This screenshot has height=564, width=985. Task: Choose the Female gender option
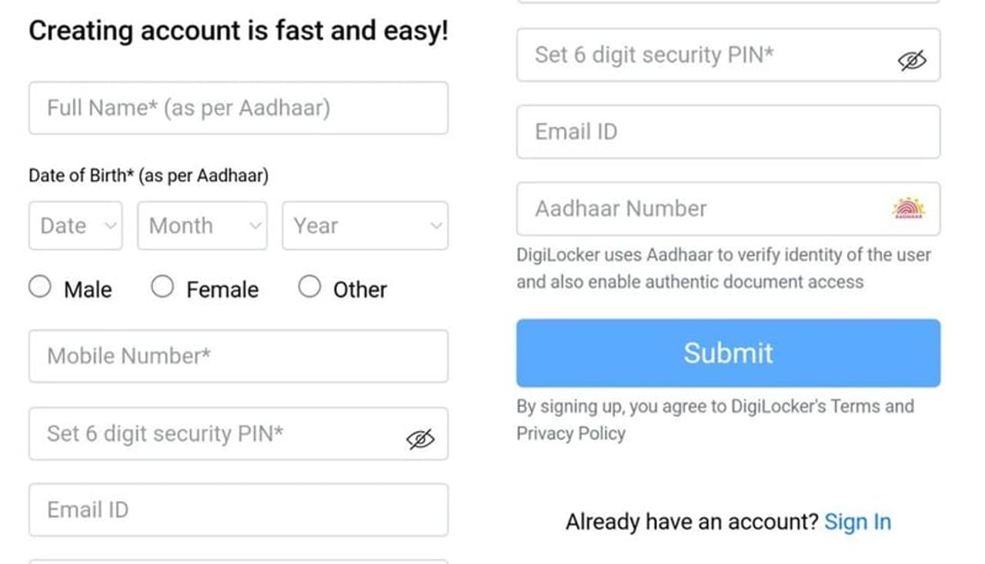(162, 288)
